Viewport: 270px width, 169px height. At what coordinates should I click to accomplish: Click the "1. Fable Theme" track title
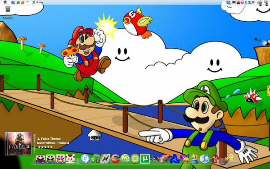49,139
